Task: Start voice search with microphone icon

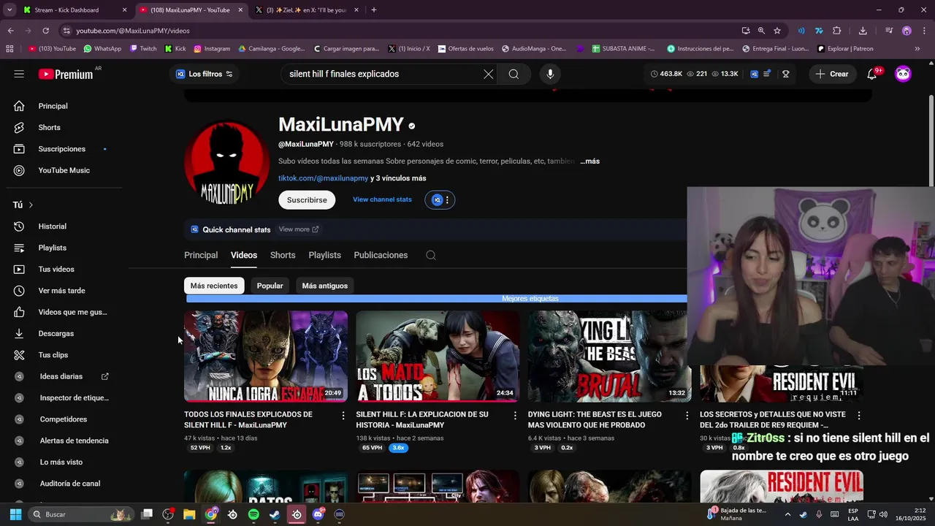Action: (x=550, y=74)
